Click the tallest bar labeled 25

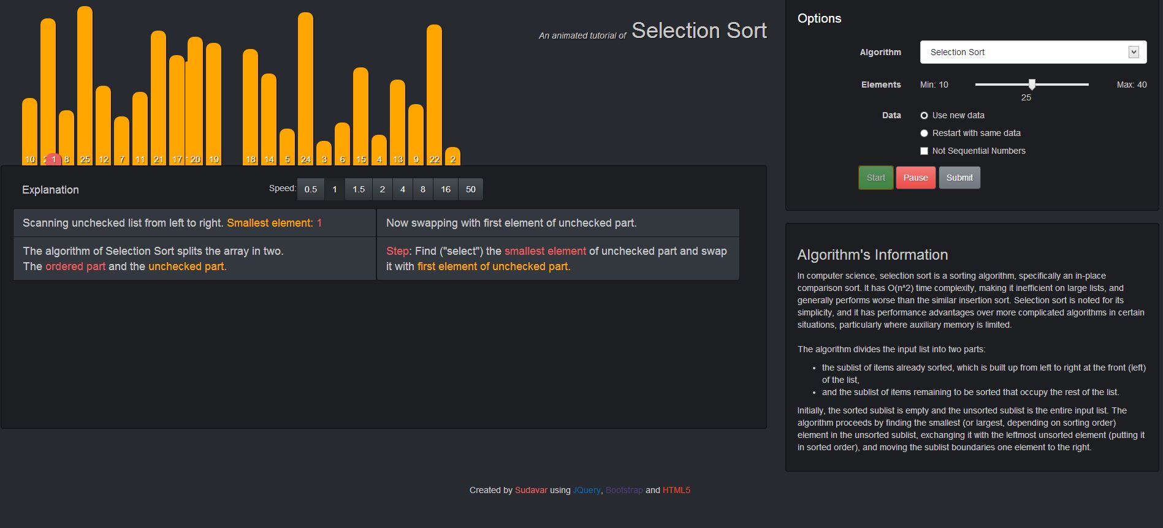pyautogui.click(x=85, y=86)
